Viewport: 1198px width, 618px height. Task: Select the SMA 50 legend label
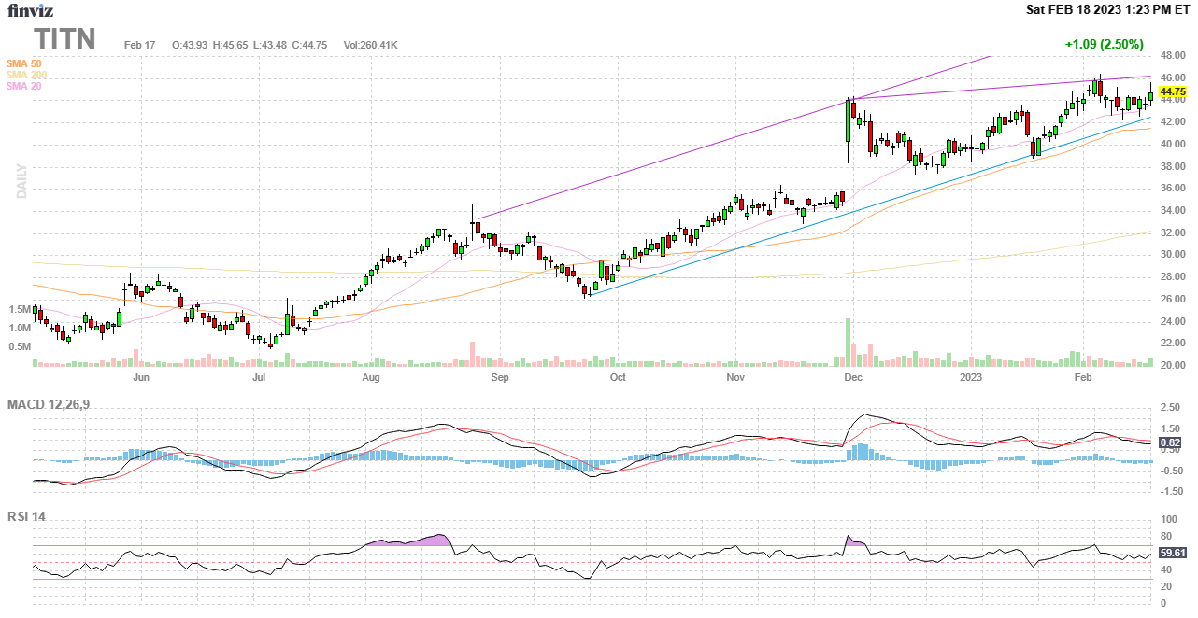pyautogui.click(x=23, y=63)
